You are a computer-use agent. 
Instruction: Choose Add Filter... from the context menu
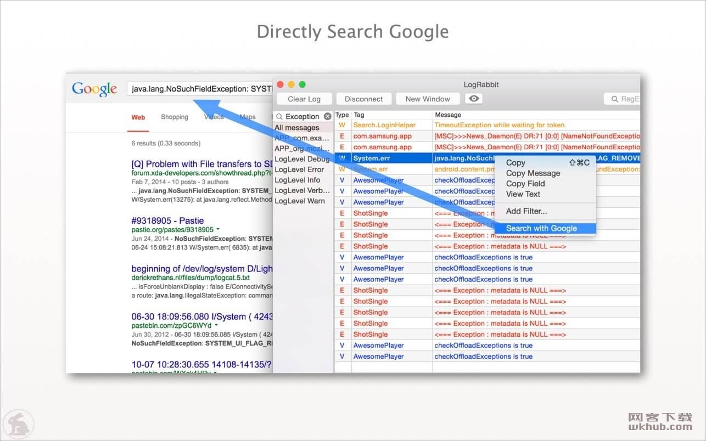[x=545, y=211]
